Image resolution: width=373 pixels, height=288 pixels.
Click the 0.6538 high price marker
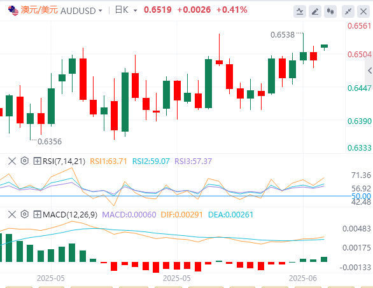(x=283, y=35)
